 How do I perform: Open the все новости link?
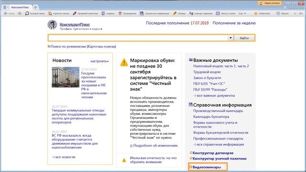(x=65, y=157)
